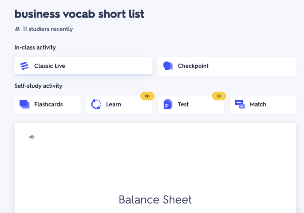Click the Q+ badge on Test

[219, 96]
